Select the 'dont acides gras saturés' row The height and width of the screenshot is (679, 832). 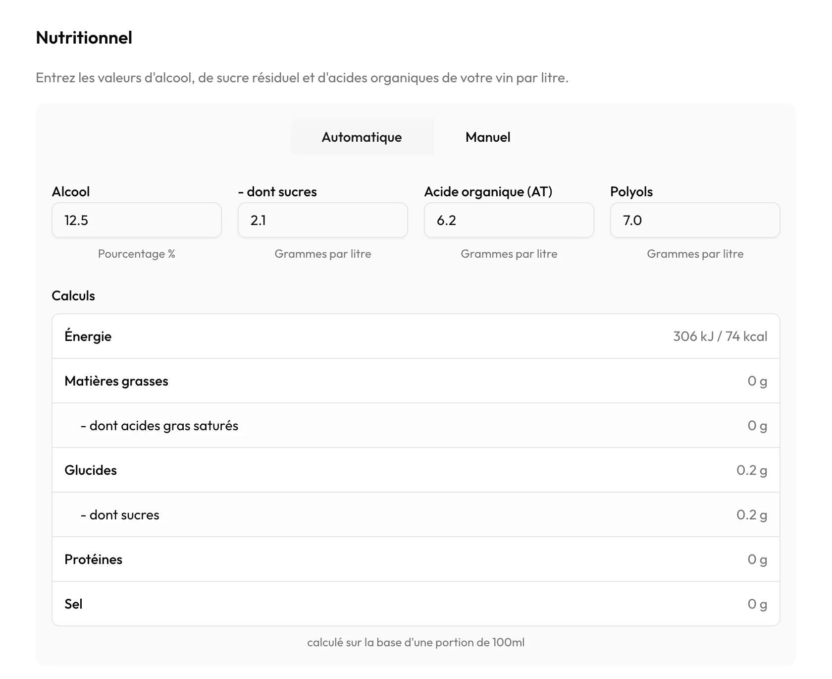(416, 425)
